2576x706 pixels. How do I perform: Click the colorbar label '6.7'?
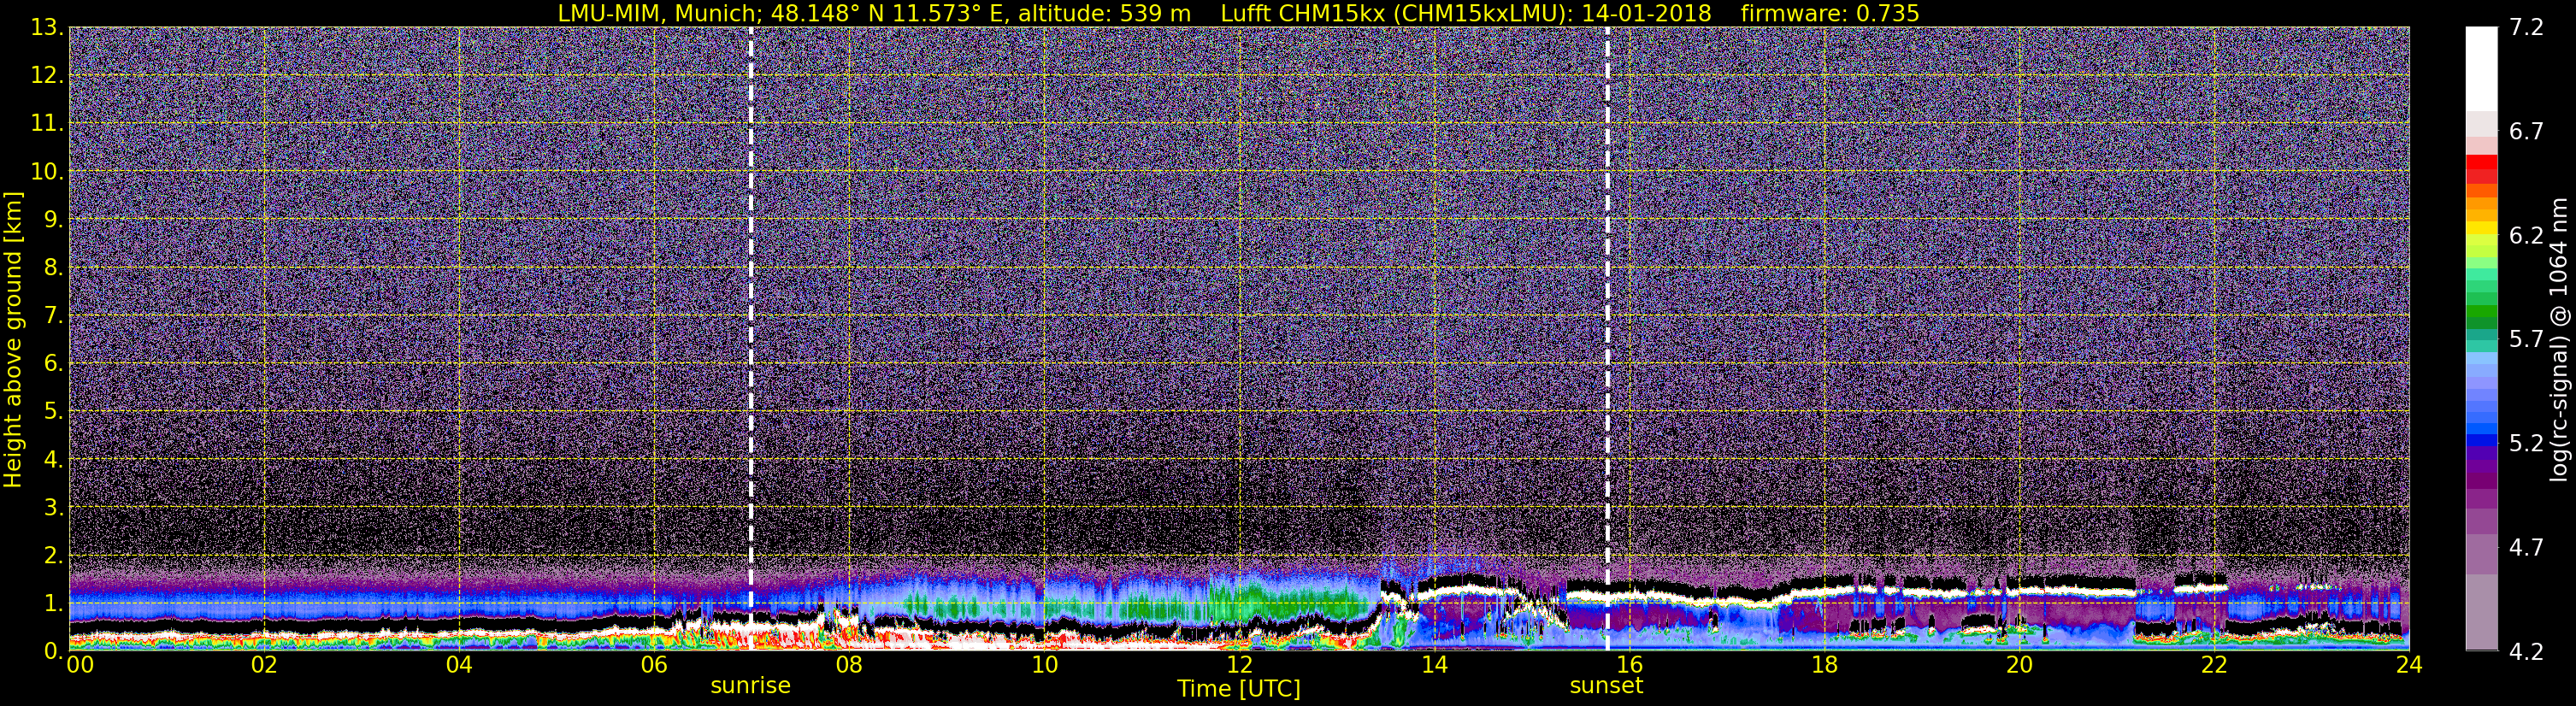click(2526, 131)
